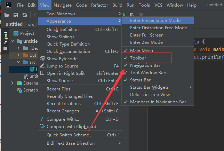Open the Appearance submenu
The image size is (224, 151).
[80, 21]
